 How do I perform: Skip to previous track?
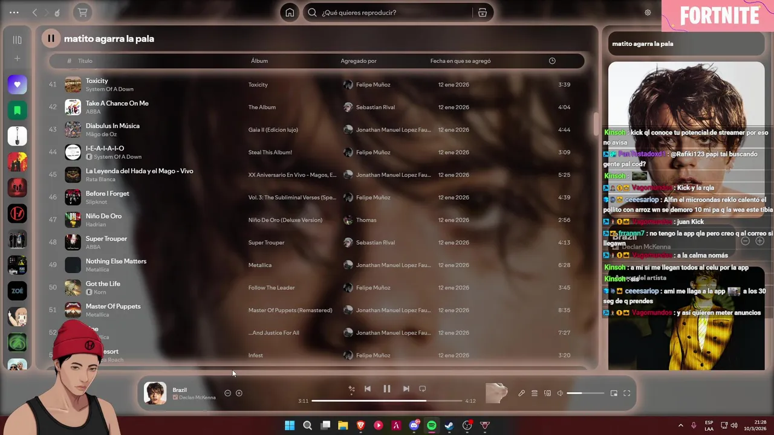368,388
